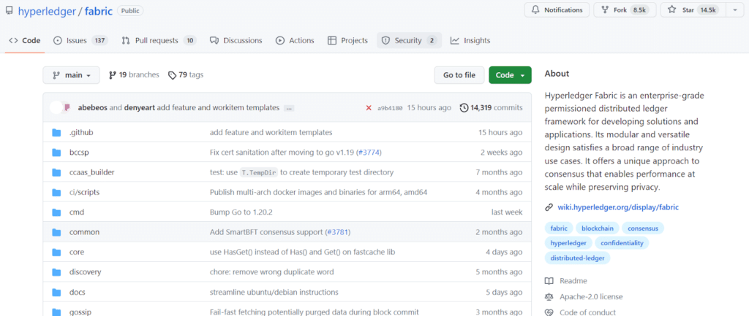Click the .github folder icon
Image resolution: width=749 pixels, height=316 pixels.
pos(56,133)
